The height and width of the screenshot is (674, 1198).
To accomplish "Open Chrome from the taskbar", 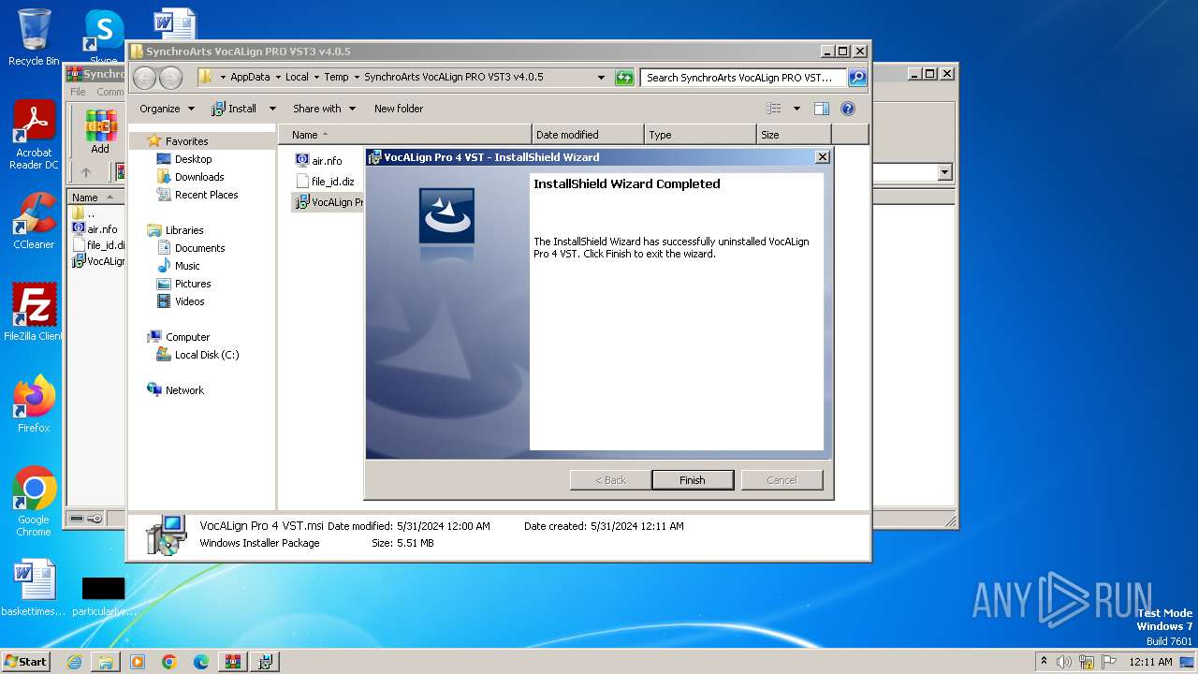I will [x=169, y=662].
